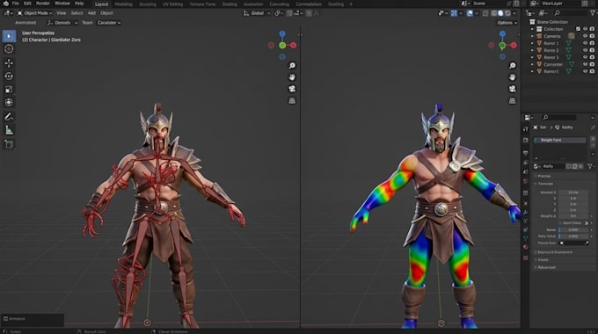Hide Ranor 1 via its eye icon
This screenshot has height=334, width=598.
click(585, 43)
